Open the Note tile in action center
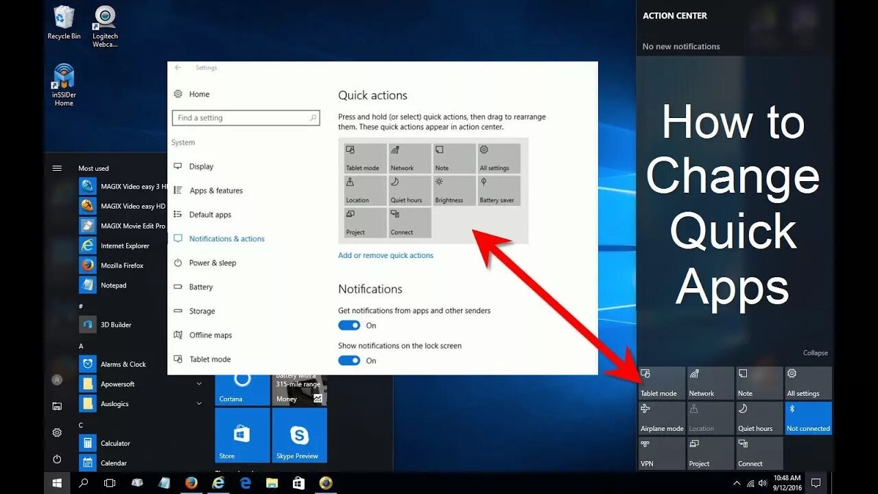Screen dimensions: 878x494 759,383
